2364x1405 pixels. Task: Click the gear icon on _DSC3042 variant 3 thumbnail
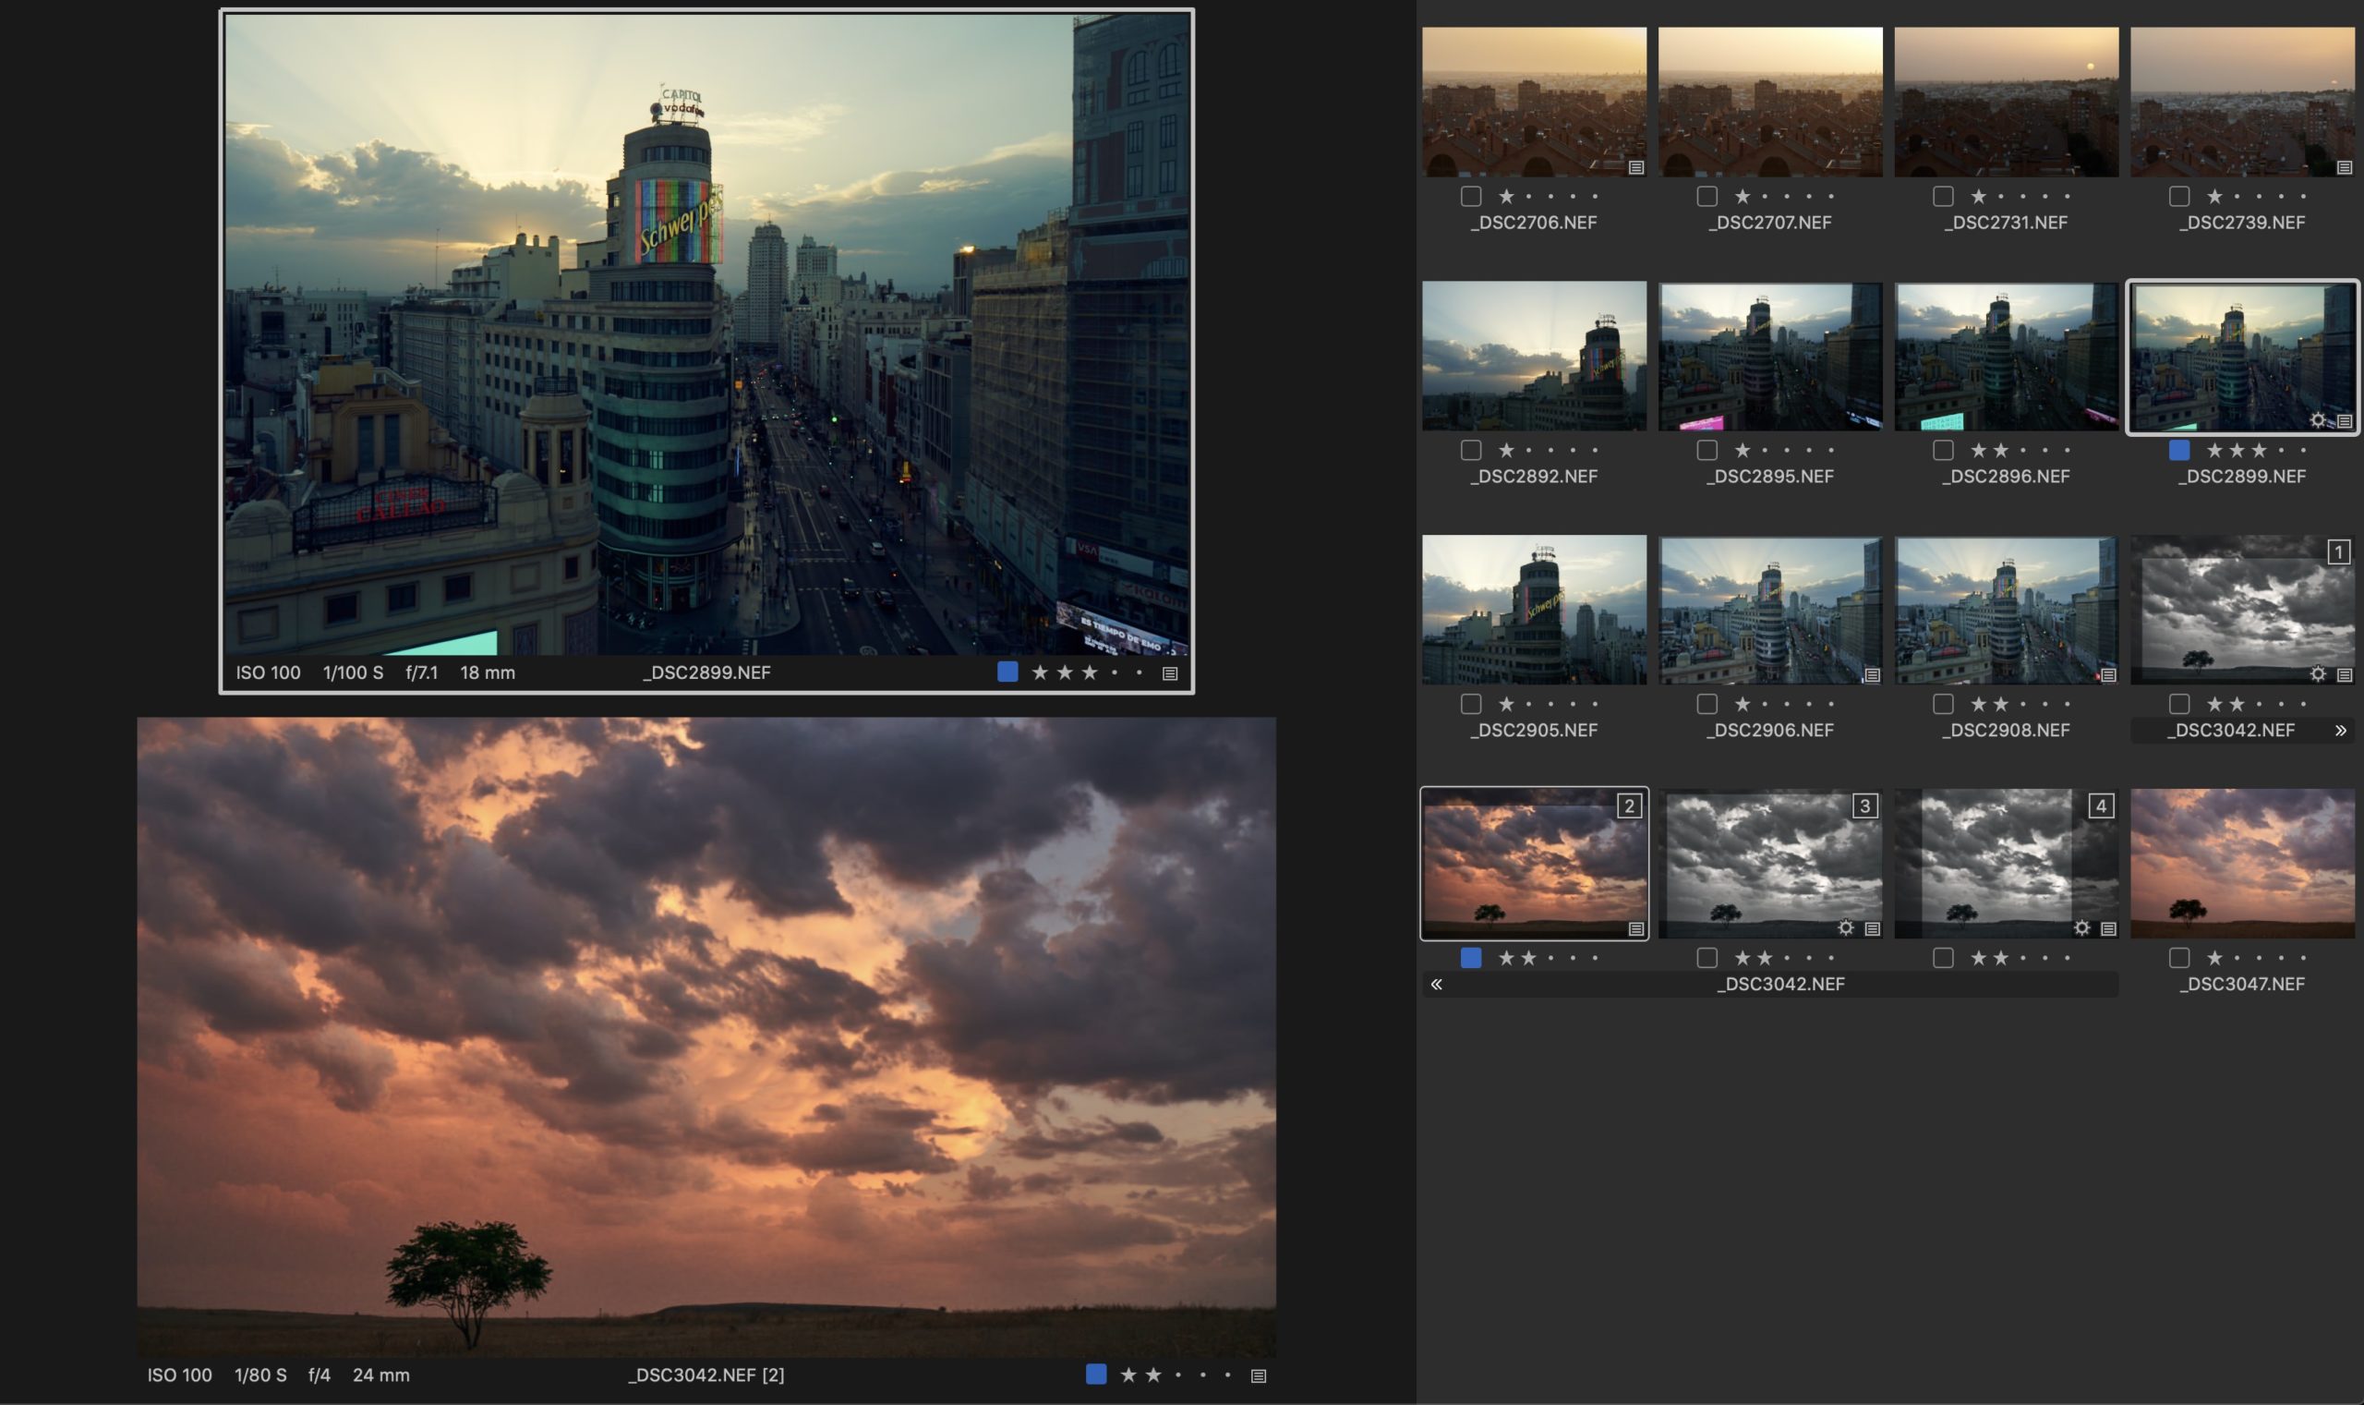click(x=1845, y=927)
